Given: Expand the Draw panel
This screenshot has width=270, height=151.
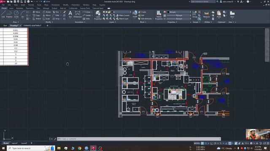Looking at the screenshot, I should coord(16,22).
